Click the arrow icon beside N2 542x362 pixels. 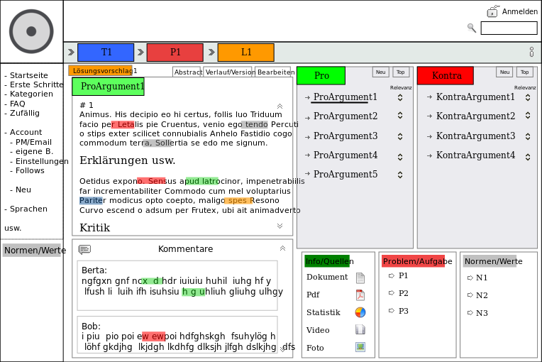tap(470, 295)
